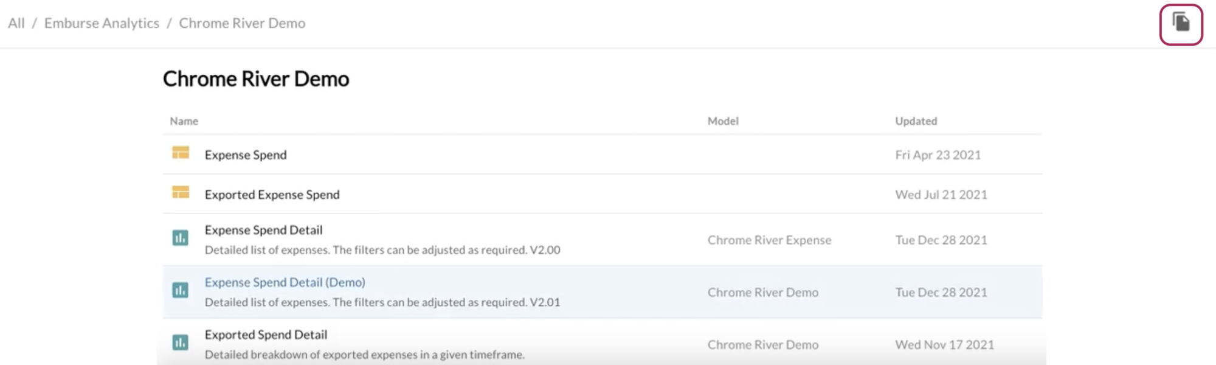Open the Exported Expense Spend dashboard
The width and height of the screenshot is (1216, 365).
[x=272, y=194]
